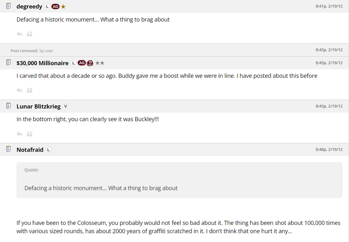Reply to $30,000 Millionaire's post
Screen dimensions: 349x242
20,90
